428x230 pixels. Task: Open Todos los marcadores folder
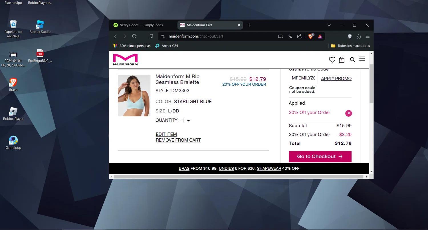coord(350,46)
